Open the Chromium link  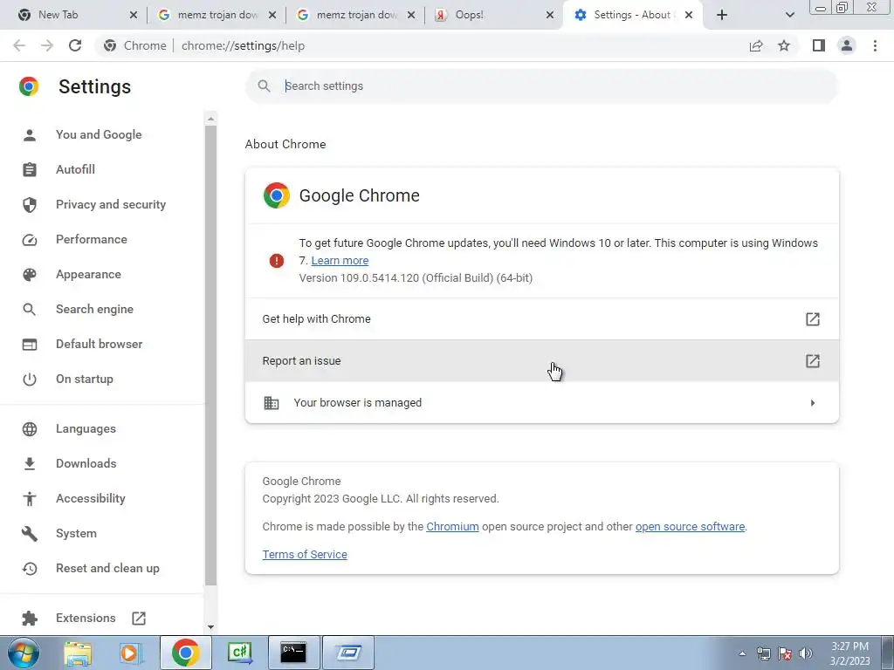pyautogui.click(x=453, y=526)
